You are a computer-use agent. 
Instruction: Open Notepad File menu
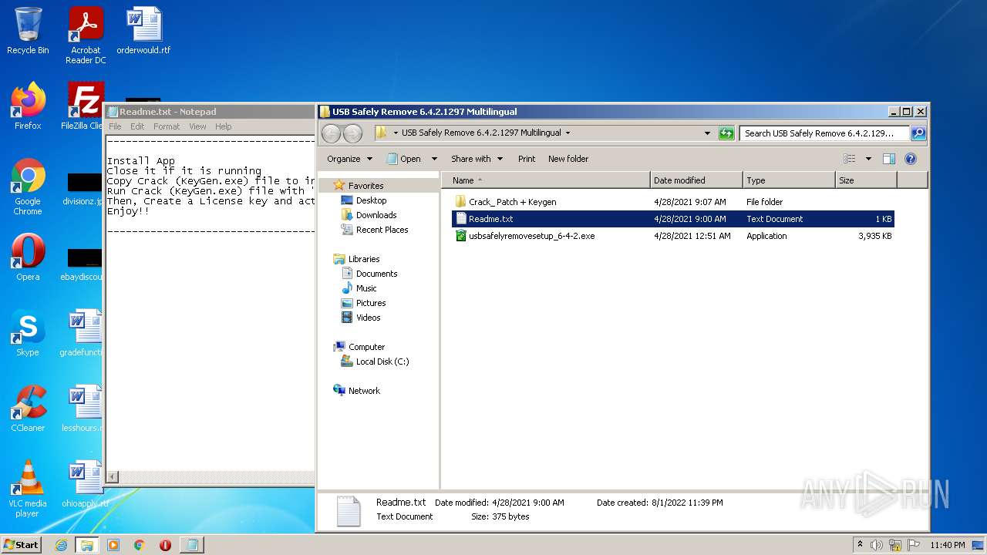click(x=115, y=126)
